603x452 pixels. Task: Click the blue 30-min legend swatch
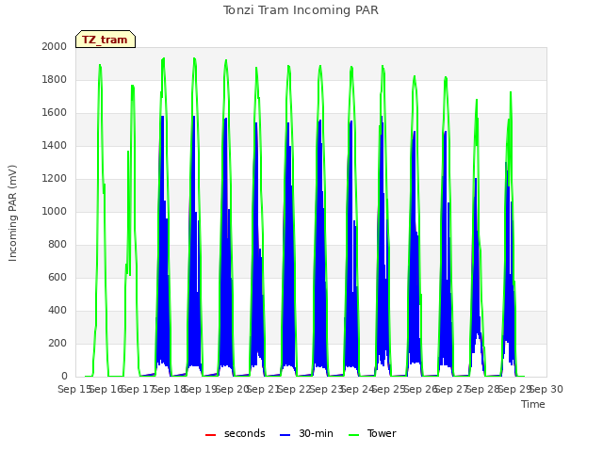[x=285, y=435]
